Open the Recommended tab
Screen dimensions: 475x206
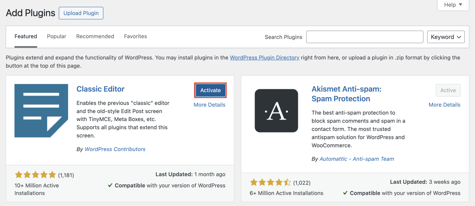click(x=95, y=36)
